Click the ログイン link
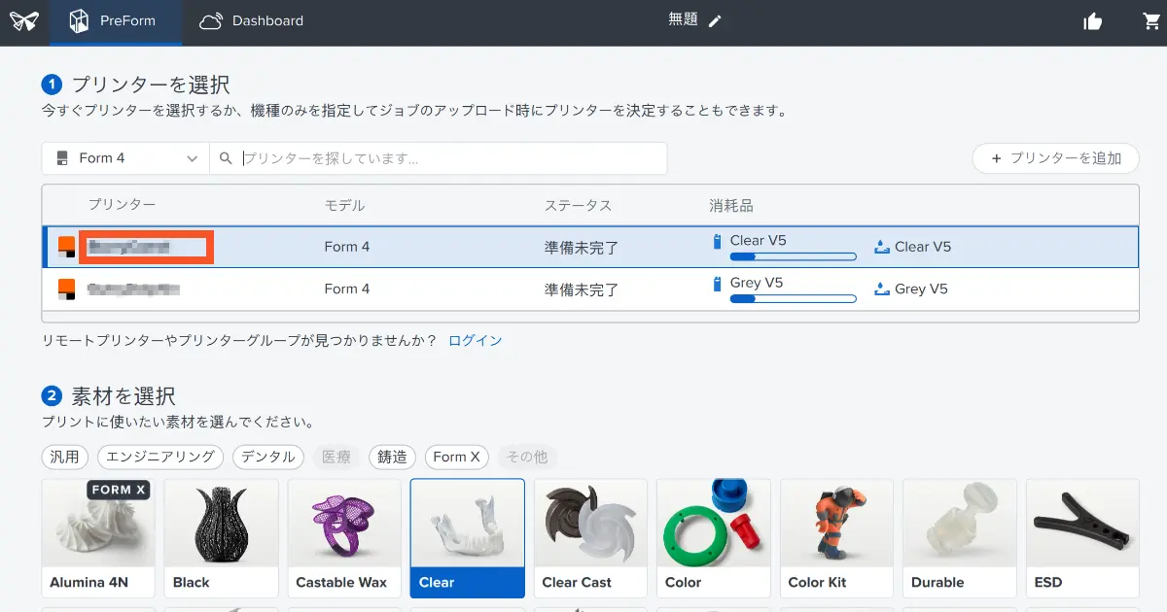1167x612 pixels. 476,341
